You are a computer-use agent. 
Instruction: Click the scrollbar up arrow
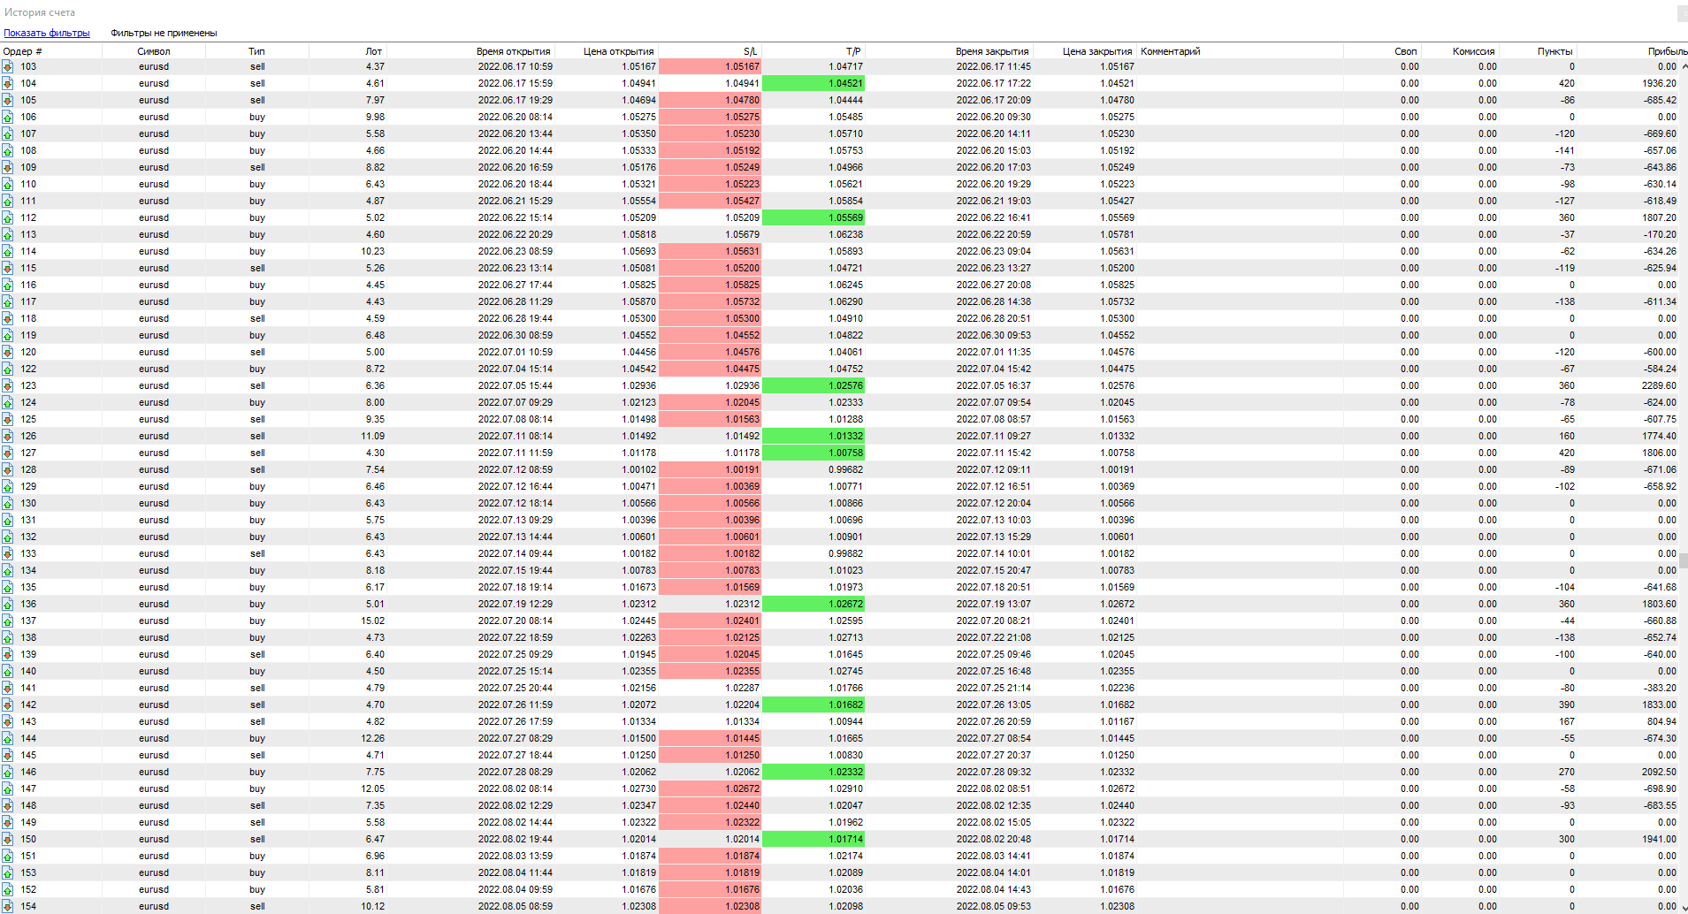tap(1683, 65)
